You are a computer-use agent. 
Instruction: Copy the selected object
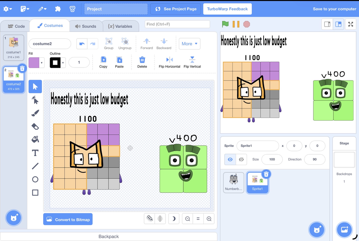coord(103,62)
